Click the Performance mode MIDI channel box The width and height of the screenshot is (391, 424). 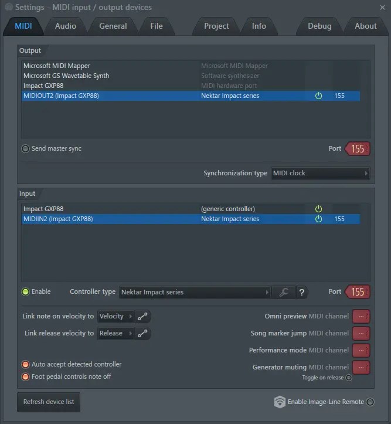(361, 351)
